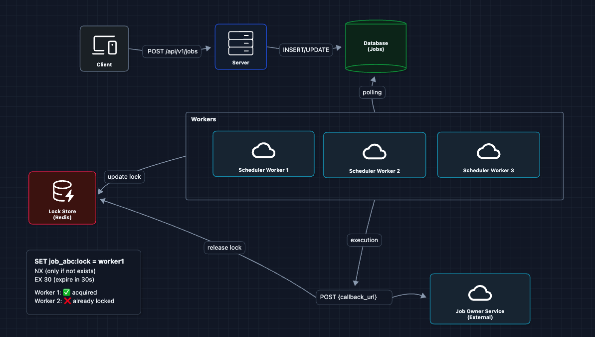Select the Job Owner Service cloud icon

coord(480,293)
